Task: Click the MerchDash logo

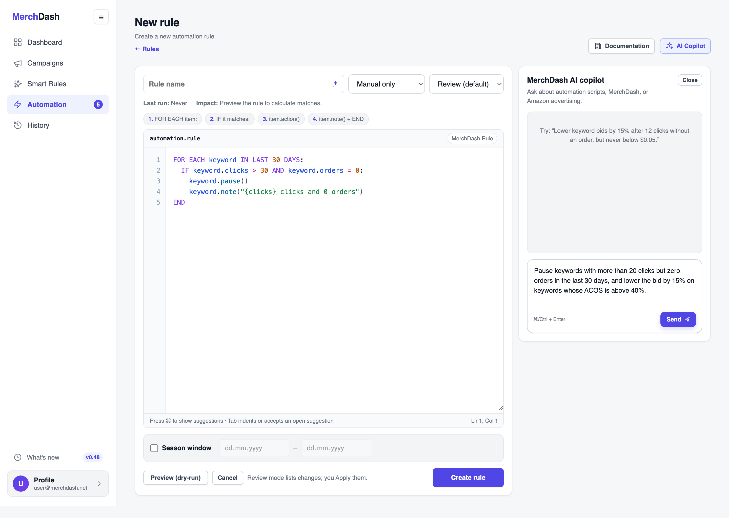Action: coord(36,17)
